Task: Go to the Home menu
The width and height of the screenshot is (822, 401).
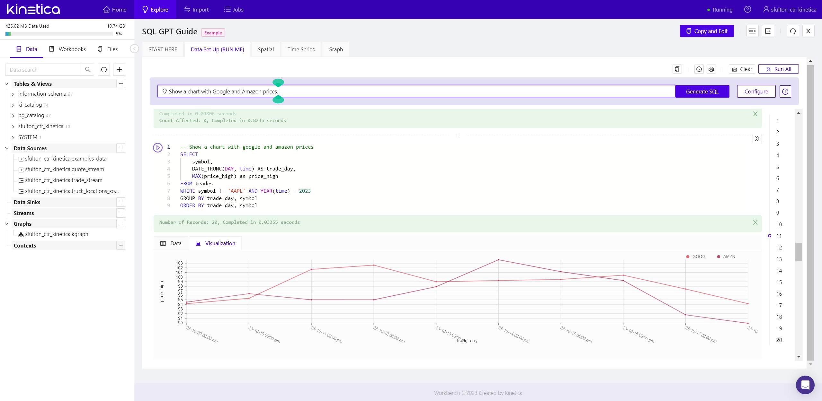Action: coord(115,10)
